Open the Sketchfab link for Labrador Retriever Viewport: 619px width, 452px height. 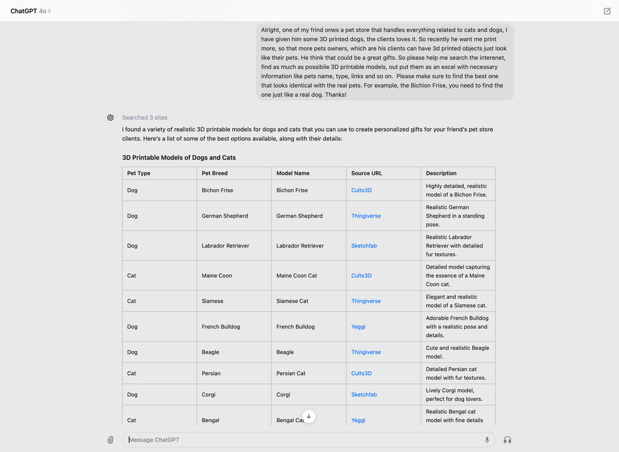click(364, 246)
